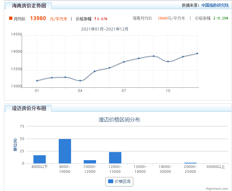Click the 10000-12000 price range bar
Screen dimensions: 232x191
90,162
